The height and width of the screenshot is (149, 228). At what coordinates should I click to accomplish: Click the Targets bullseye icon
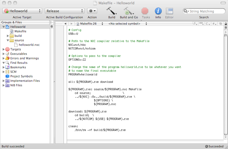click(x=8, y=49)
